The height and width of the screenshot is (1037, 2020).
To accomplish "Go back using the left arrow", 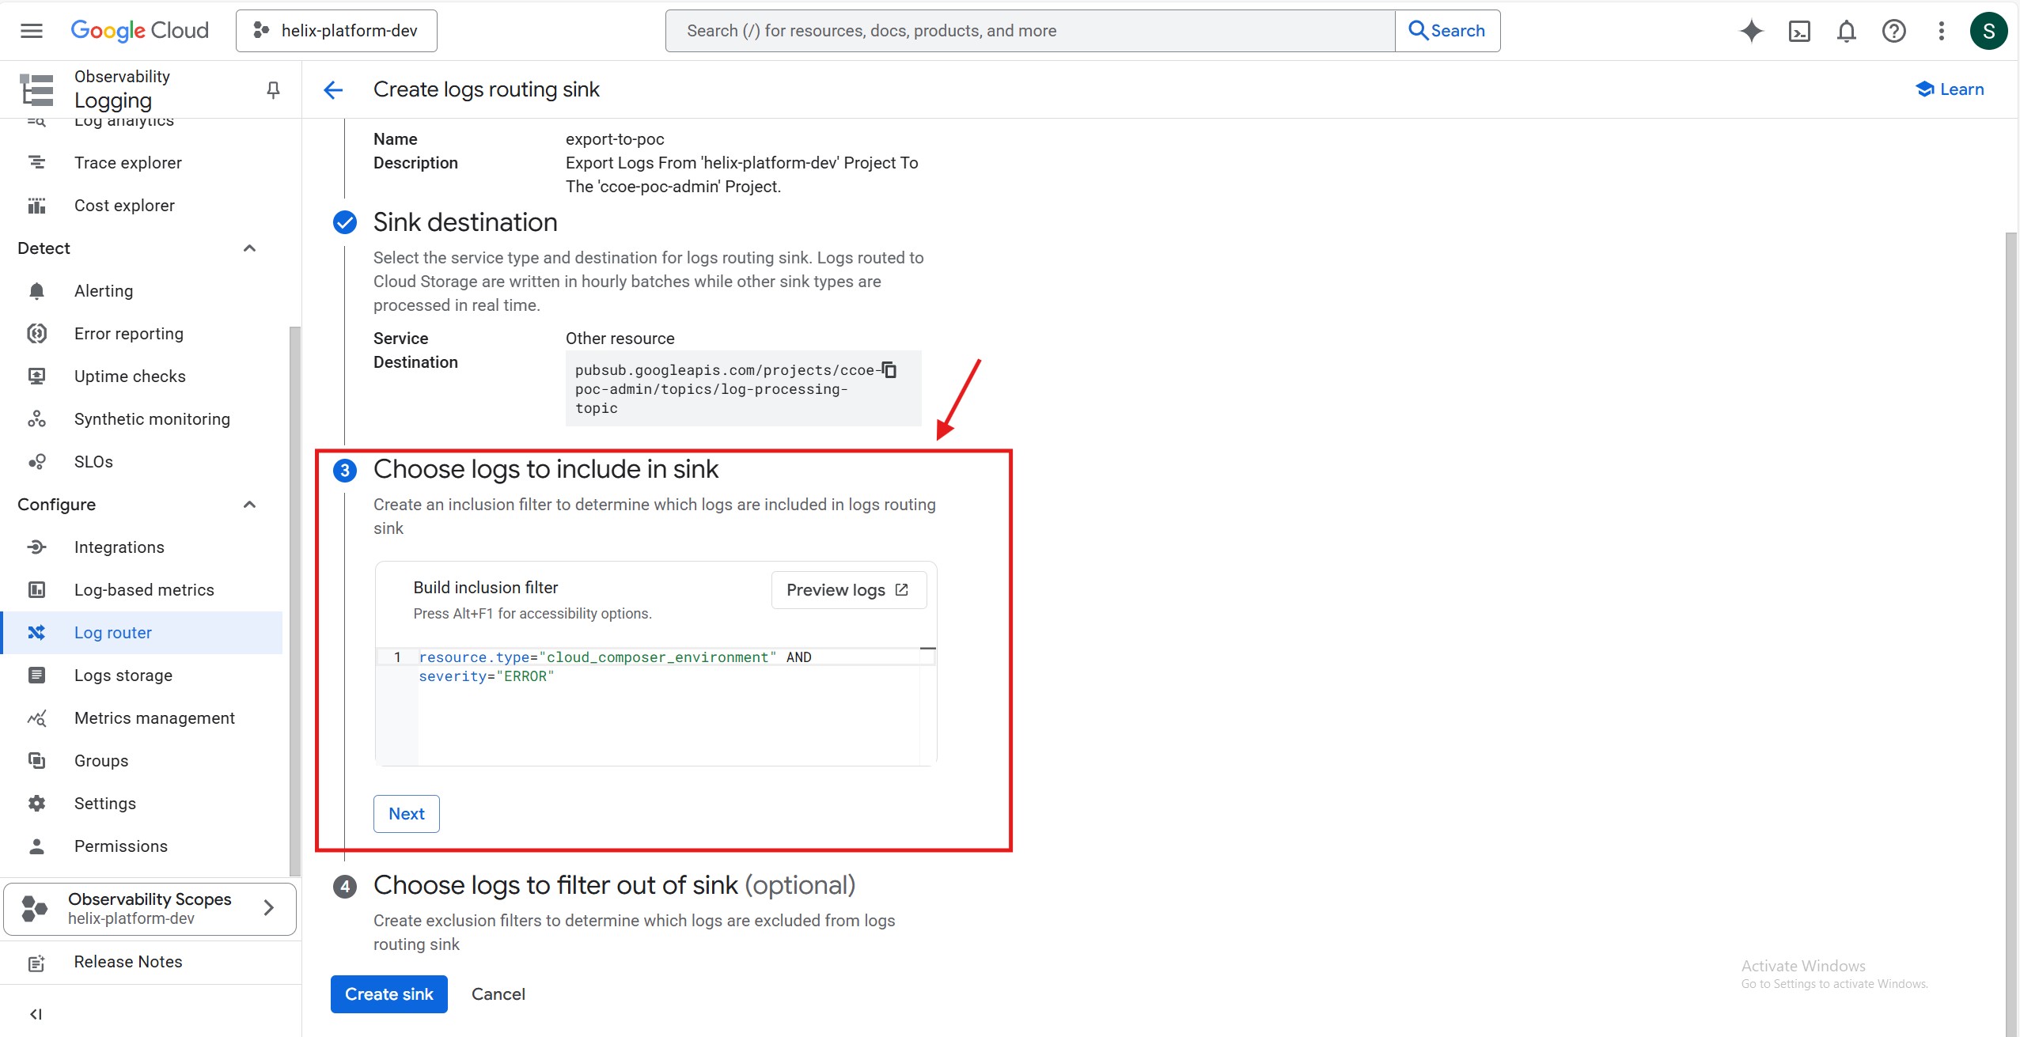I will (333, 89).
